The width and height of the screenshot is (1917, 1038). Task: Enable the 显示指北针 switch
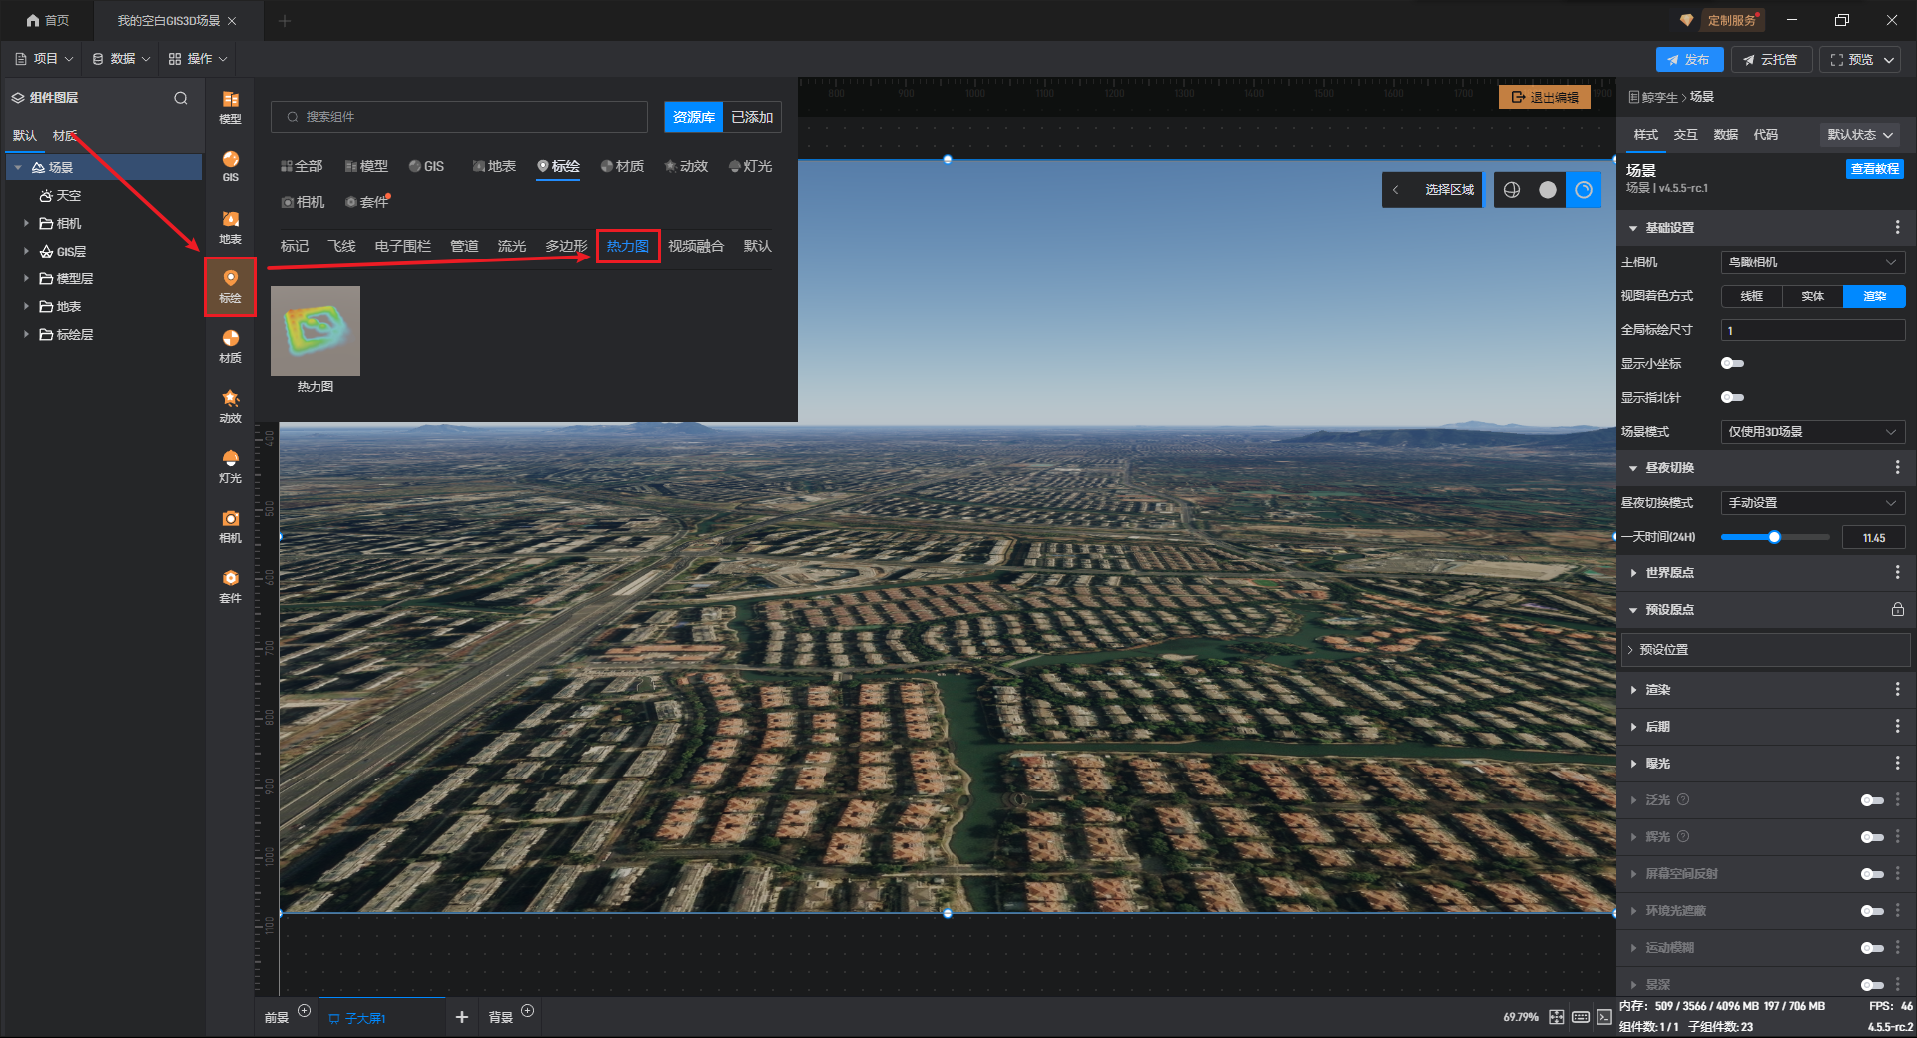[x=1732, y=397]
